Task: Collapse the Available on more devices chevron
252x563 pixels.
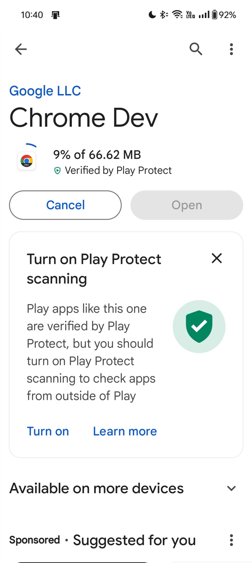Action: click(x=231, y=488)
